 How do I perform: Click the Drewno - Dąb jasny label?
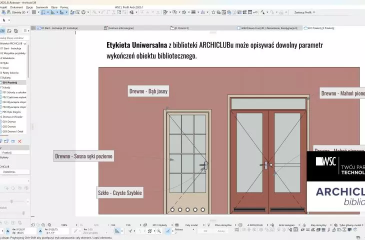148,91
